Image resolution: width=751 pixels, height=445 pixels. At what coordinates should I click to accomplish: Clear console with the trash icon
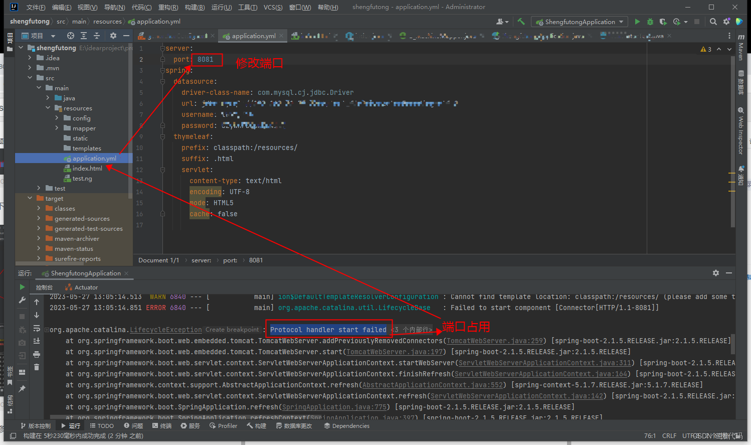point(37,367)
